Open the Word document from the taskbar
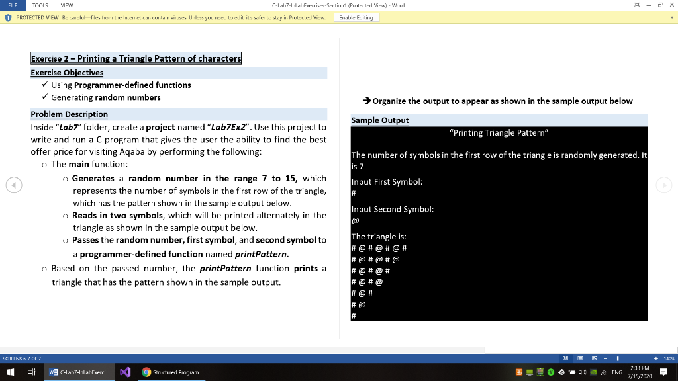 click(x=79, y=372)
